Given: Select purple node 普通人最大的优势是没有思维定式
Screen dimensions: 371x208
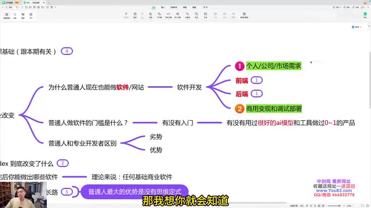Looking at the screenshot, I should tap(134, 192).
